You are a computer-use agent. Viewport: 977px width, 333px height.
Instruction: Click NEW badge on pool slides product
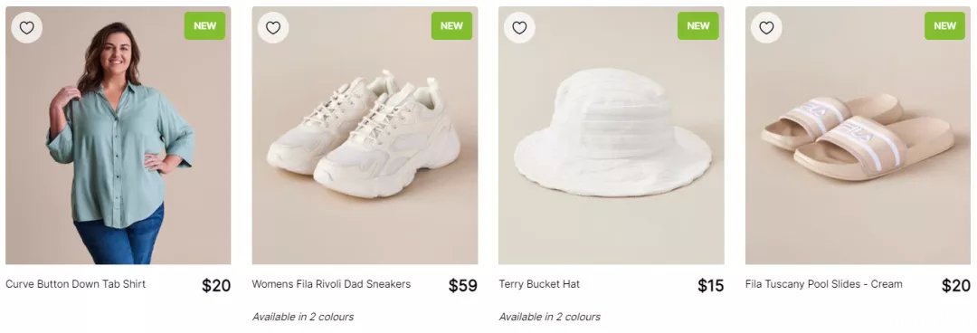[x=944, y=25]
